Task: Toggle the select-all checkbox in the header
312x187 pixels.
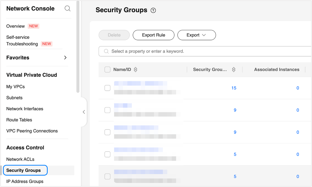Action: pos(107,70)
